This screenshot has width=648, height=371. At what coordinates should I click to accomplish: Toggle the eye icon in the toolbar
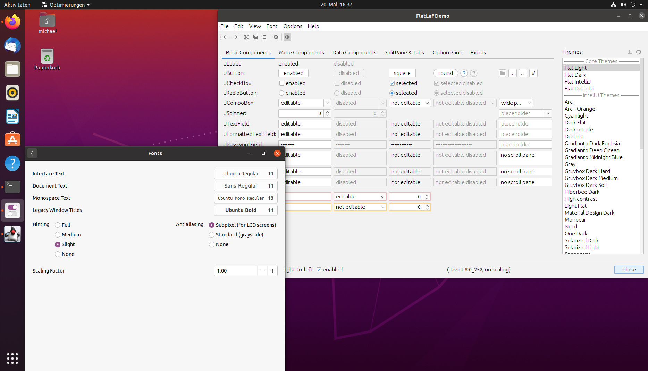[287, 37]
